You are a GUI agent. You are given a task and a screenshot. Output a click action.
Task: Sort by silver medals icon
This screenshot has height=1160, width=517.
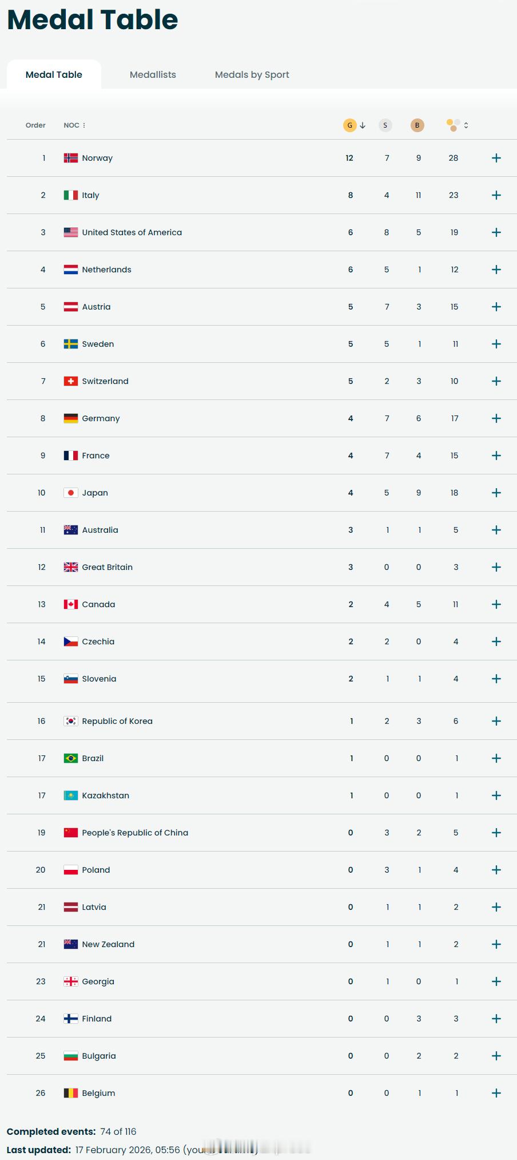click(385, 125)
